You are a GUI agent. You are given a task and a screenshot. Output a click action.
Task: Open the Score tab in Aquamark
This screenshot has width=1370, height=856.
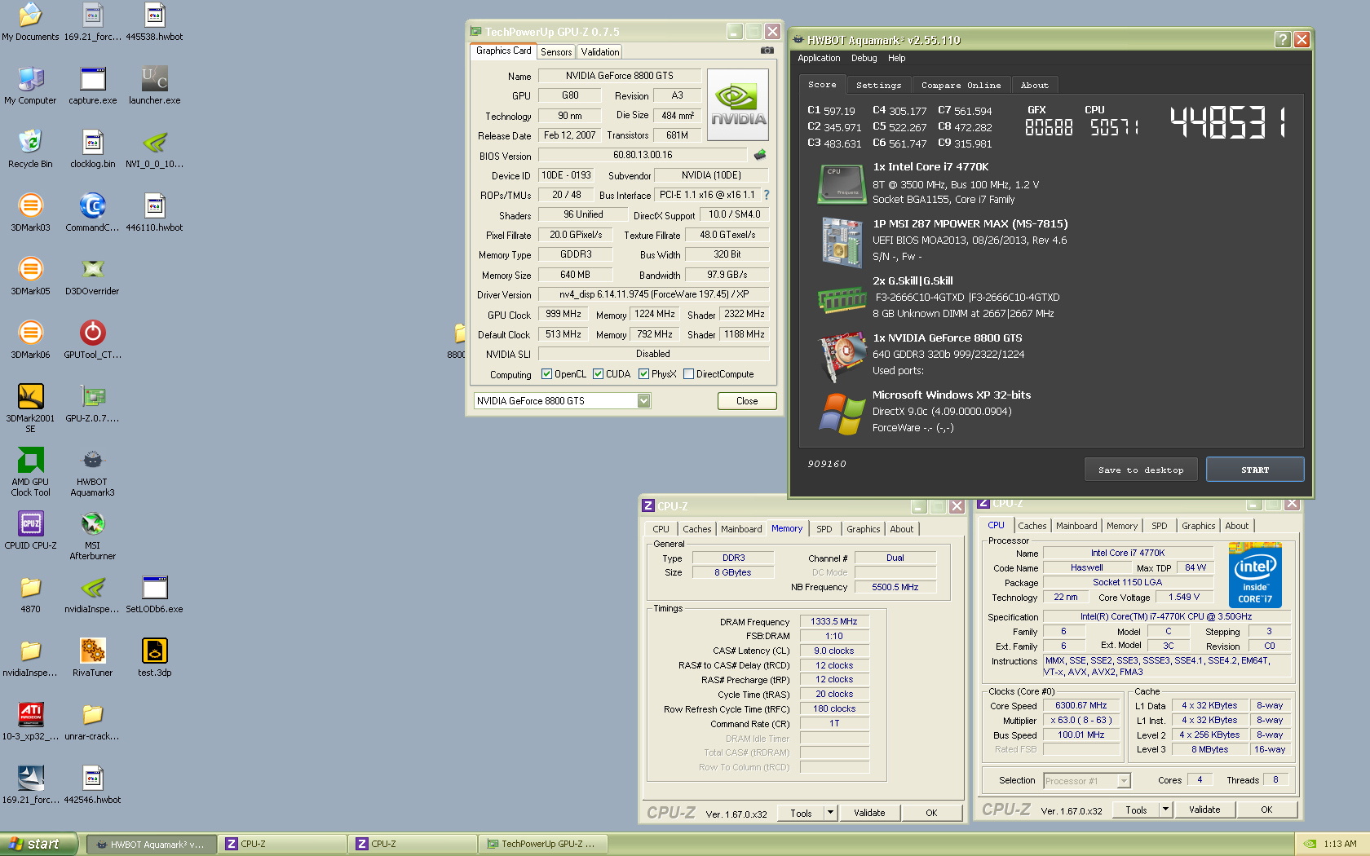point(822,84)
